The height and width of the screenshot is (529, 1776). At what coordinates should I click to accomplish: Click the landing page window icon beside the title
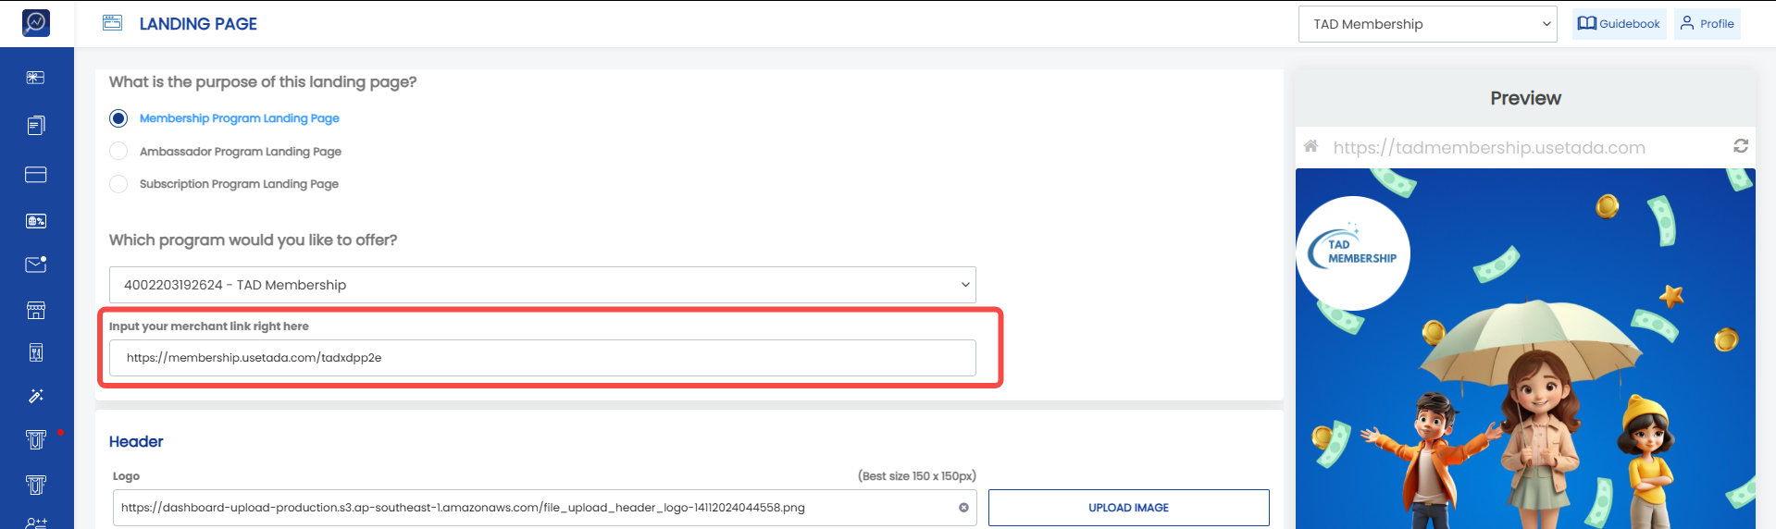click(113, 23)
